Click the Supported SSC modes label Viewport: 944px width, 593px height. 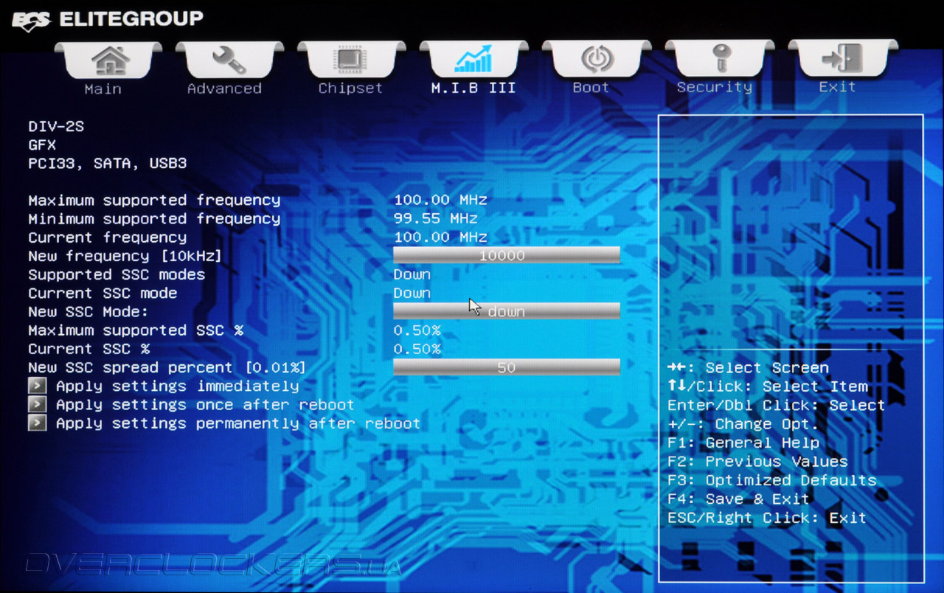tap(117, 274)
